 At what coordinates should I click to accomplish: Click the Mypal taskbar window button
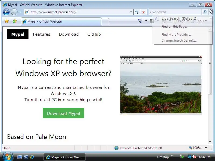tap(64, 157)
